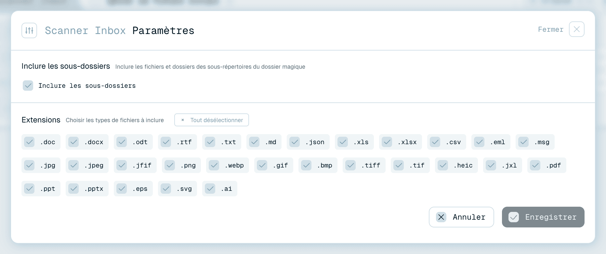Uncheck the .tif extension

click(399, 165)
